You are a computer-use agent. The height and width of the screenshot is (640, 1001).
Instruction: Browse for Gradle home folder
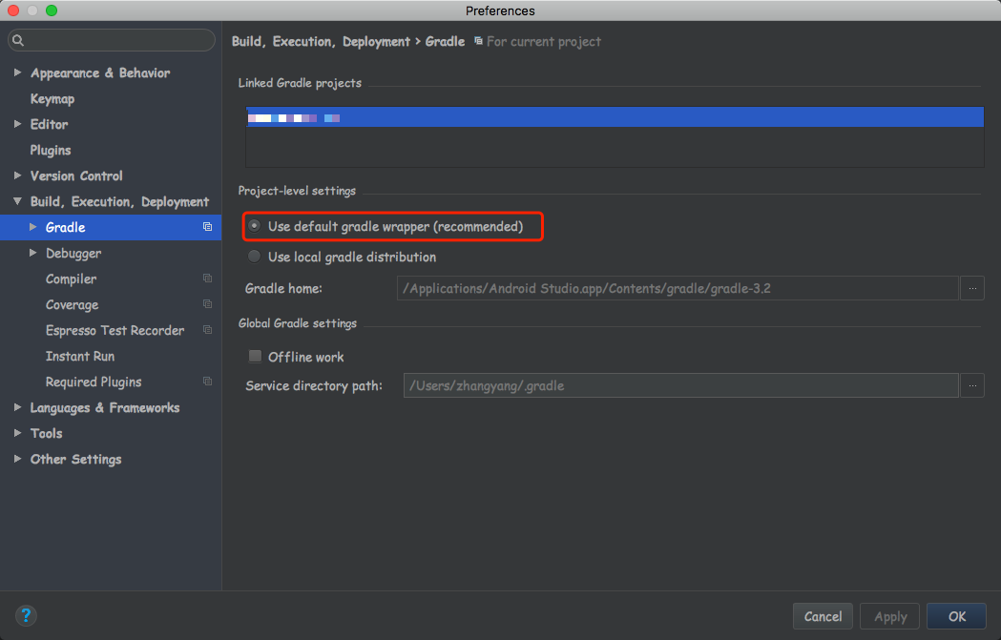[972, 288]
